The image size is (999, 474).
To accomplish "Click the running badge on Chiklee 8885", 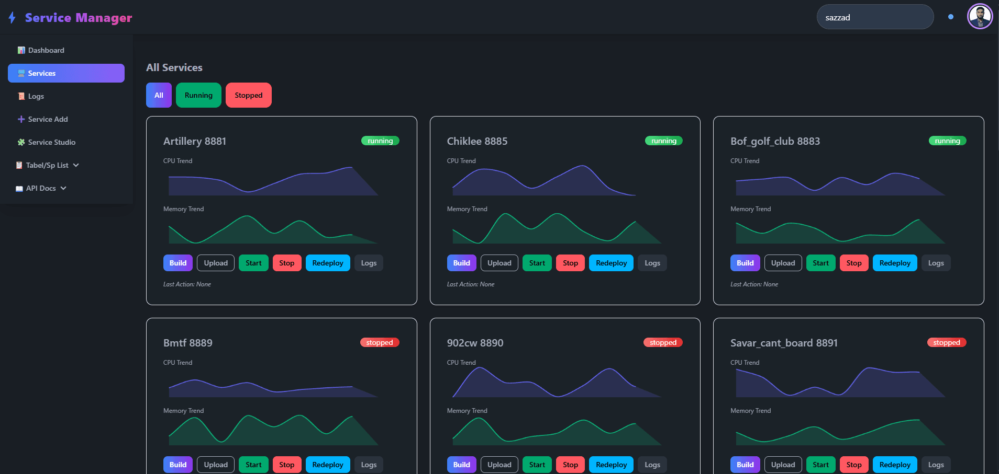I will 664,141.
